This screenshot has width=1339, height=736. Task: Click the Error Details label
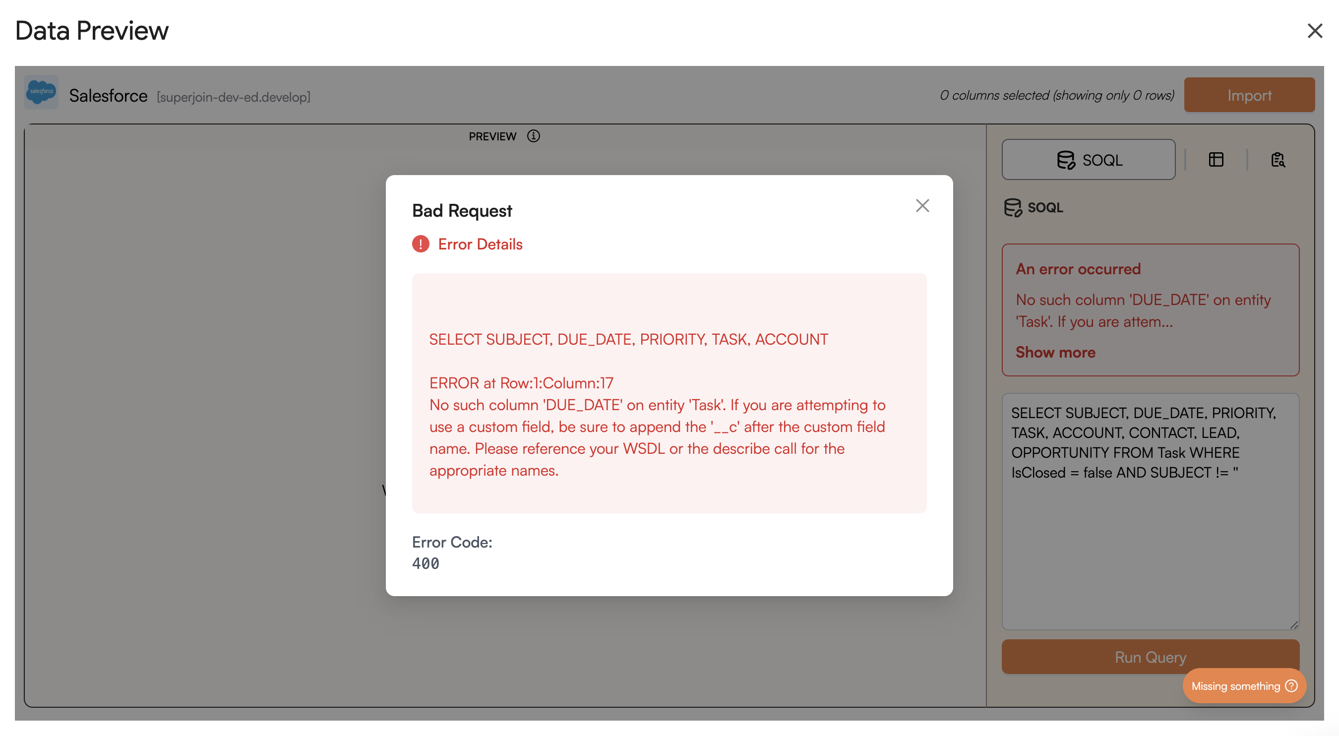[480, 245]
